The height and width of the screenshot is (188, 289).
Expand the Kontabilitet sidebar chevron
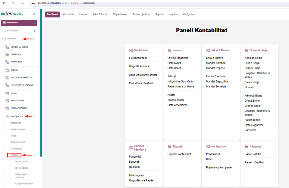[34, 31]
